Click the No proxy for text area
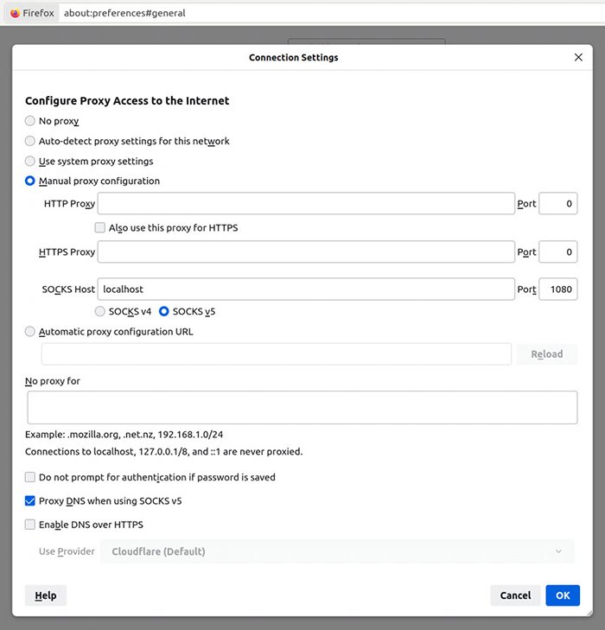The width and height of the screenshot is (605, 630). (302, 407)
